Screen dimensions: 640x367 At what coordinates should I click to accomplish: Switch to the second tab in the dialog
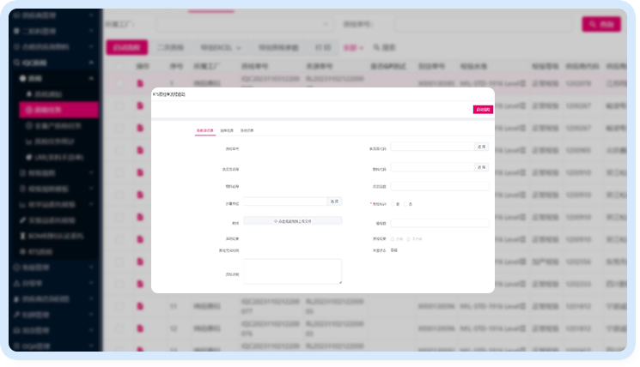point(226,130)
